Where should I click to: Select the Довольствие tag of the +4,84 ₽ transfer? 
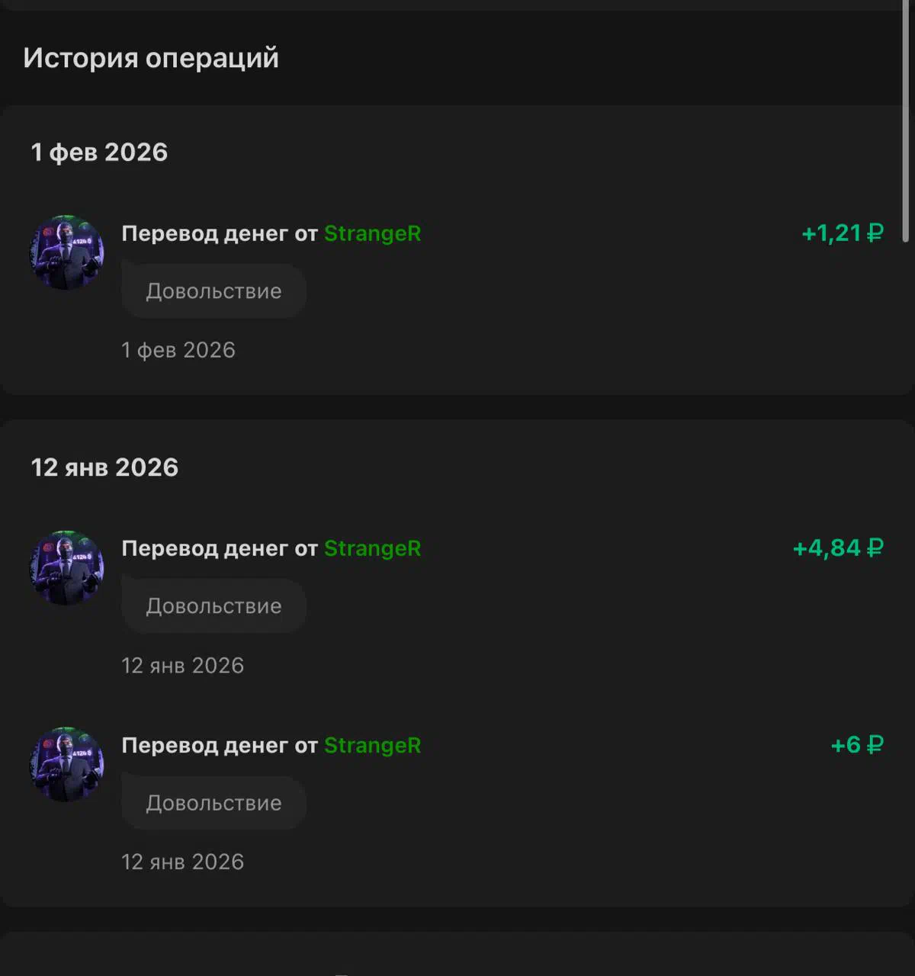(213, 606)
